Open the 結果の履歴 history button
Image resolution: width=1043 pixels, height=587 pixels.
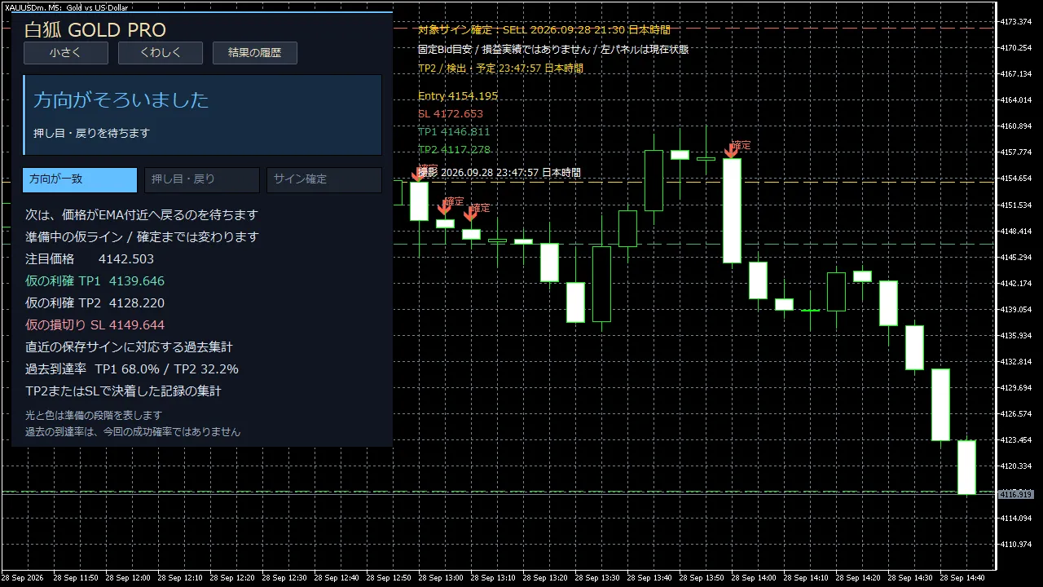[255, 53]
